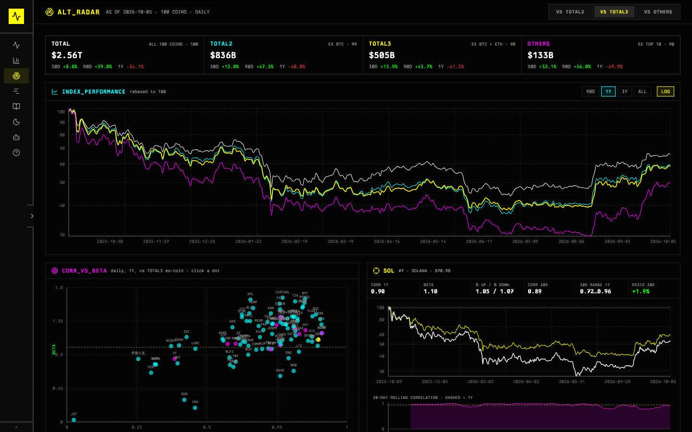The width and height of the screenshot is (692, 432).
Task: Switch comparison to VS TOTAL2
Action: pyautogui.click(x=570, y=12)
